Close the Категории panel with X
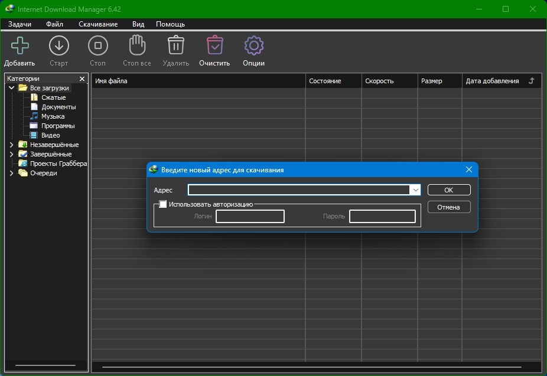547x376 pixels. click(82, 79)
